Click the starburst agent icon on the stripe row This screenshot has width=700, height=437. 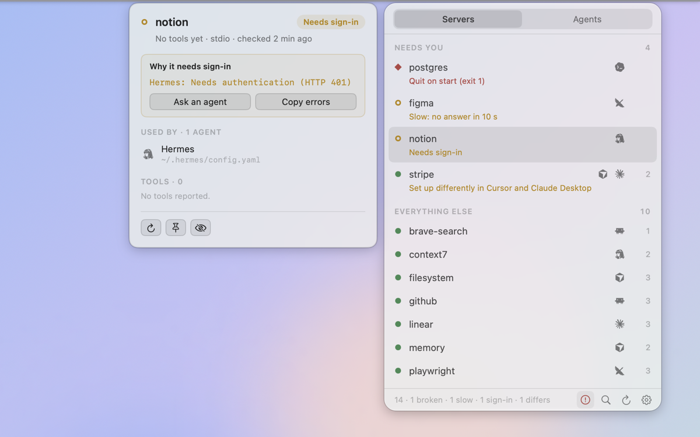coord(619,174)
